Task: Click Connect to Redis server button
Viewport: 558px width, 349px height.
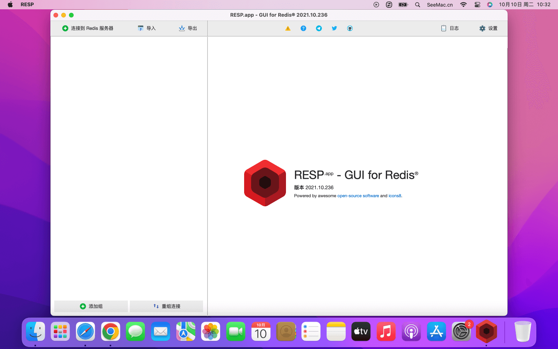Action: (88, 28)
